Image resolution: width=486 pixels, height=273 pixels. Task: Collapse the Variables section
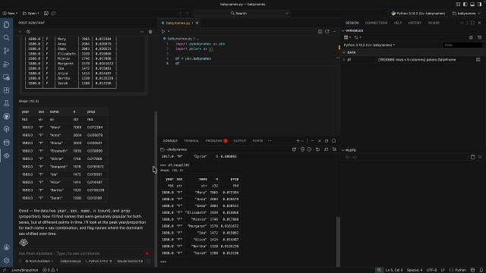pyautogui.click(x=343, y=30)
